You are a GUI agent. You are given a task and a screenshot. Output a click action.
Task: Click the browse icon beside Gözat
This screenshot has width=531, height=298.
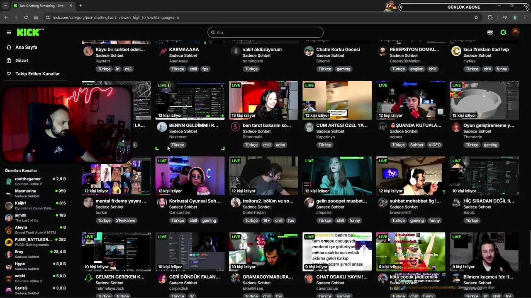pyautogui.click(x=9, y=60)
